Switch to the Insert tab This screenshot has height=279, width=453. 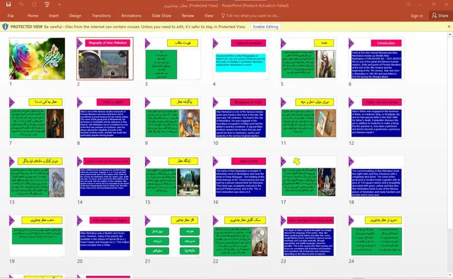(53, 15)
